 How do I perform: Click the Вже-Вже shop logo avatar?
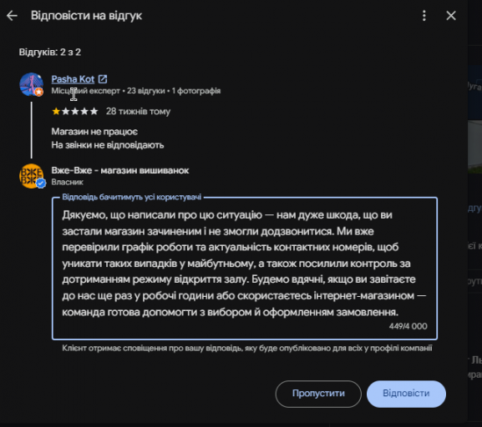tap(31, 176)
